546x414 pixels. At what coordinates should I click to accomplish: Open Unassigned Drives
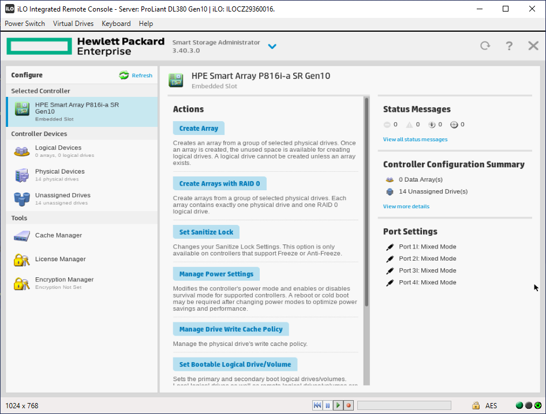coord(82,199)
